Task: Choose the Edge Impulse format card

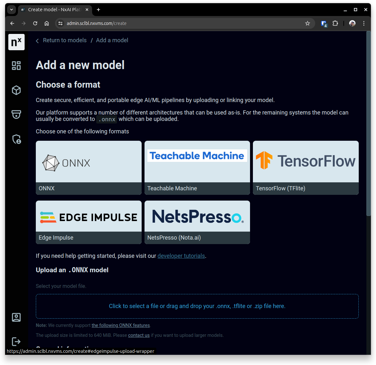Action: (89, 222)
